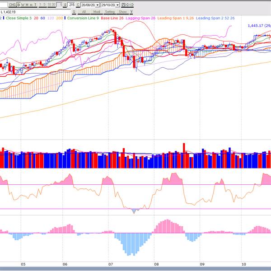Click the Base Line 26 legend label
Screen dimensions: 271x271
112,18
